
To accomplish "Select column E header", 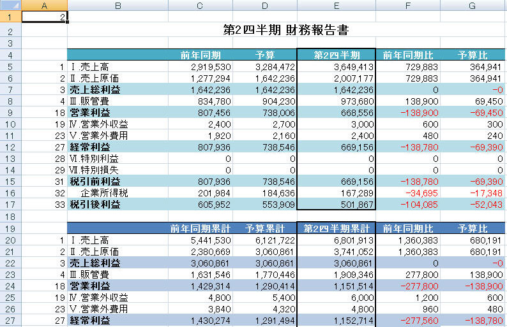I will coord(337,5).
